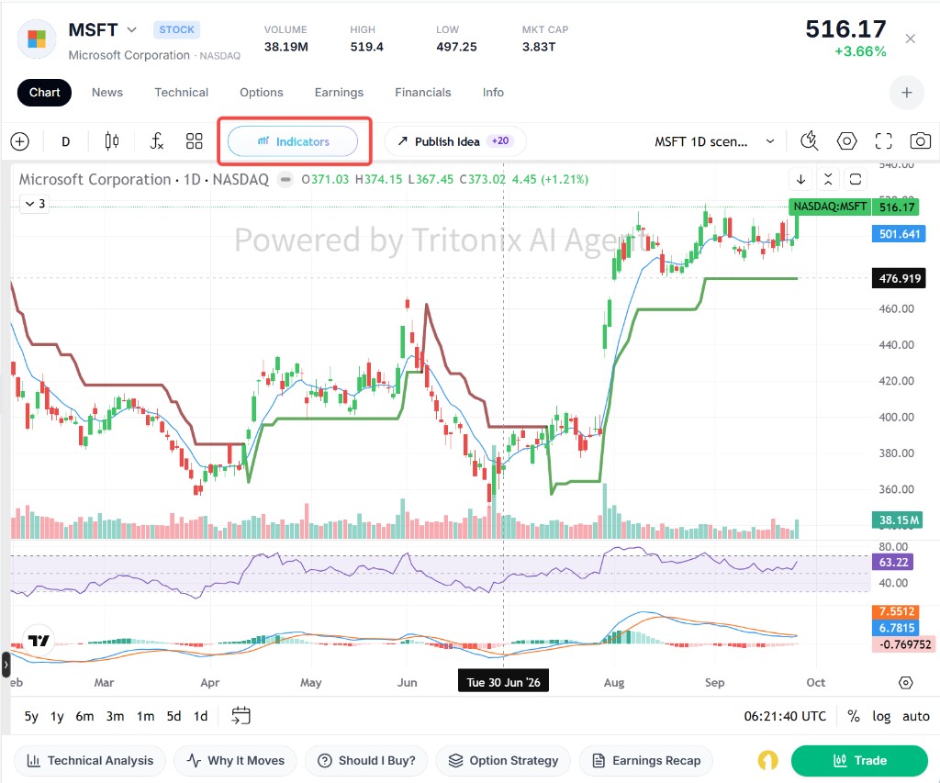Viewport: 940px width, 783px height.
Task: Take a chart snapshot camera icon
Action: [920, 140]
